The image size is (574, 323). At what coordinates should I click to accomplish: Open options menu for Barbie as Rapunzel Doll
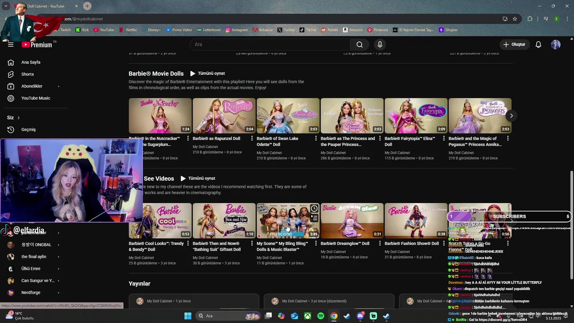tap(252, 139)
